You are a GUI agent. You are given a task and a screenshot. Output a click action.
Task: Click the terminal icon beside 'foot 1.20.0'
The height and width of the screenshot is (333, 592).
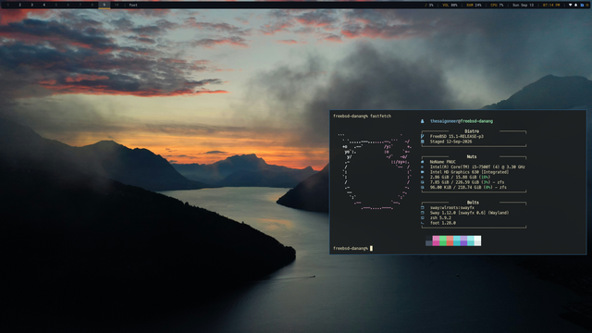pyautogui.click(x=422, y=223)
